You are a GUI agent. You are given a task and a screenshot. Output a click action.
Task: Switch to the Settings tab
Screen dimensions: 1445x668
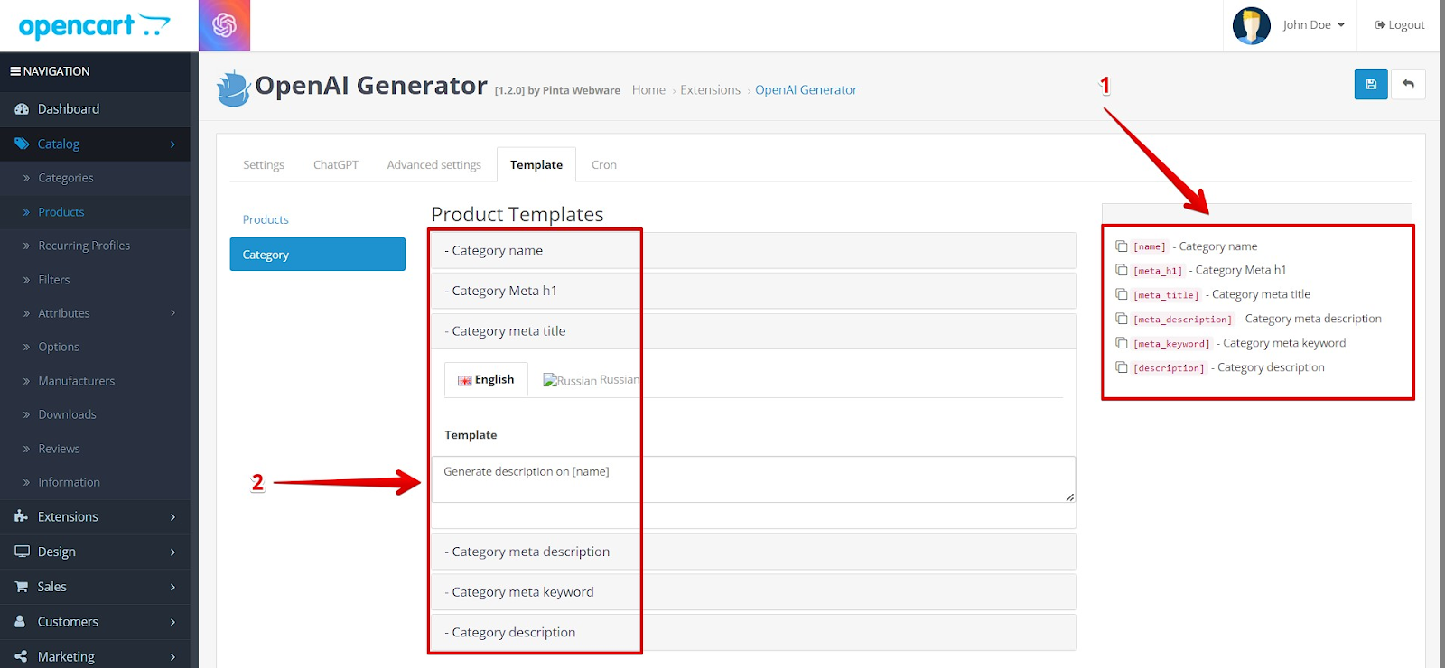click(264, 164)
